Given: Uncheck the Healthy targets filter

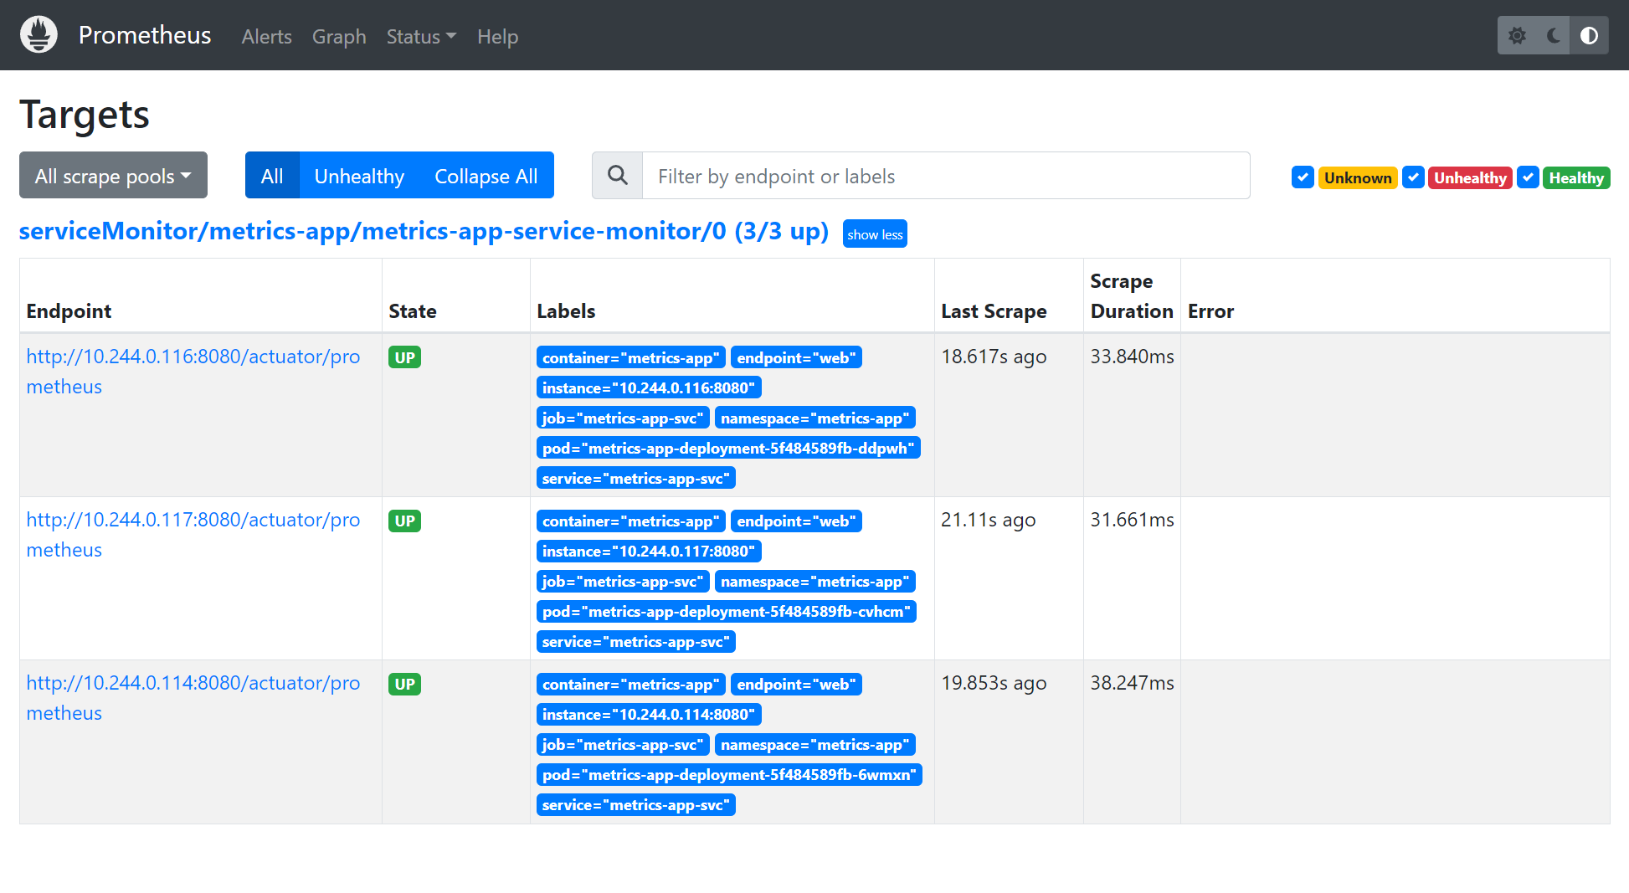Looking at the screenshot, I should [x=1528, y=177].
